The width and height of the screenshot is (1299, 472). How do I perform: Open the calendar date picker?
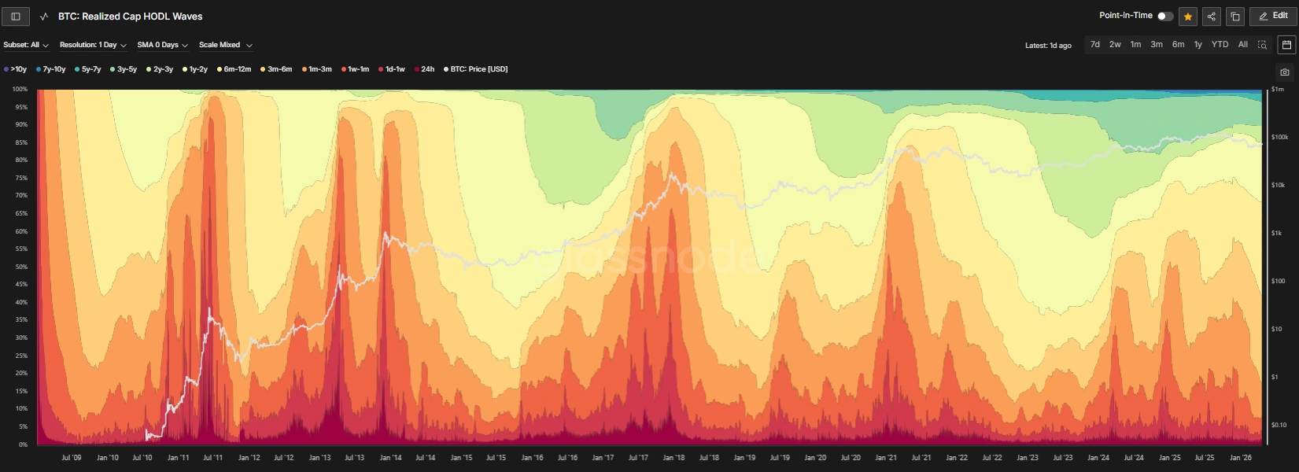1286,45
